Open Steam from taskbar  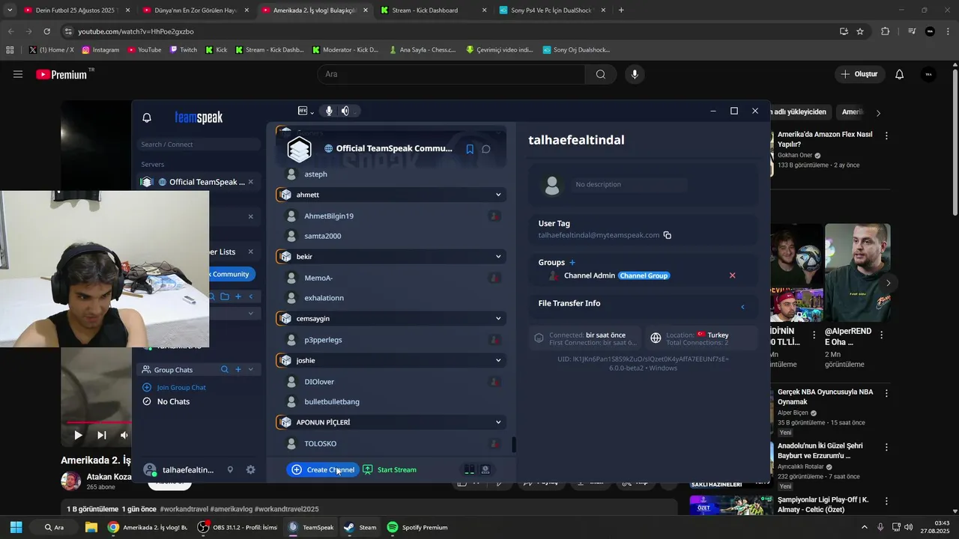tap(360, 527)
